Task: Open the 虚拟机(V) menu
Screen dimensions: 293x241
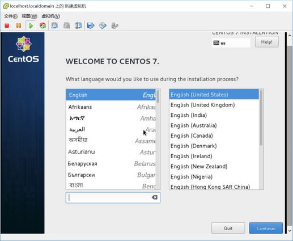Action: pyautogui.click(x=50, y=16)
